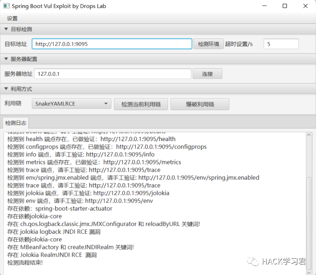
Task: Click the spring-boot-starter-actuator dependency line
Action: [x=60, y=209]
